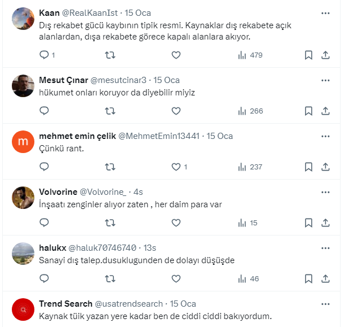Share halukx's tweet
Screen dimensions: 349x327
(325, 278)
